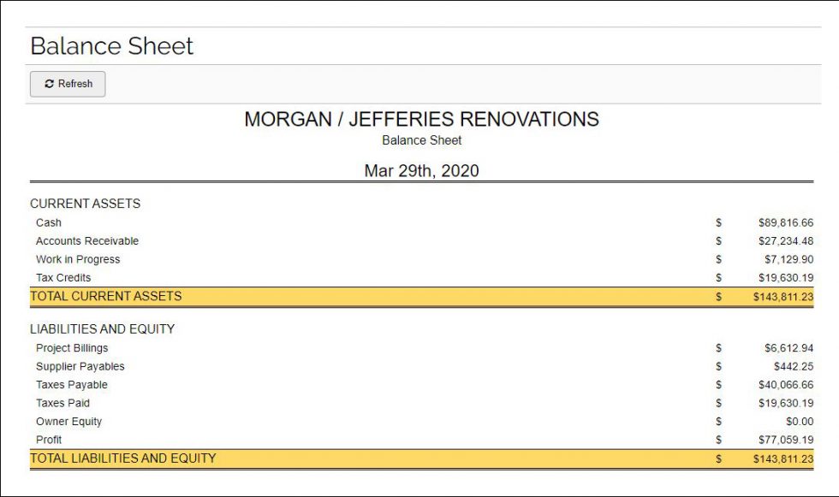Image resolution: width=839 pixels, height=497 pixels.
Task: Click the Current Assets section header
Action: (x=85, y=204)
